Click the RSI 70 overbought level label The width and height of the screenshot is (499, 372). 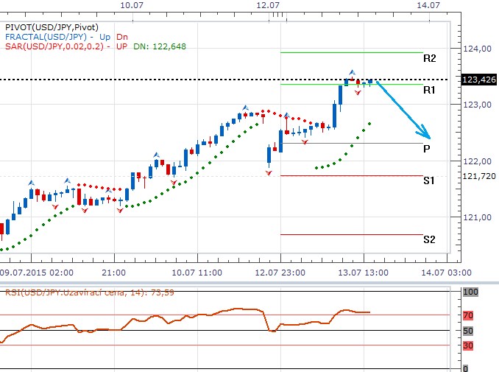tap(469, 315)
